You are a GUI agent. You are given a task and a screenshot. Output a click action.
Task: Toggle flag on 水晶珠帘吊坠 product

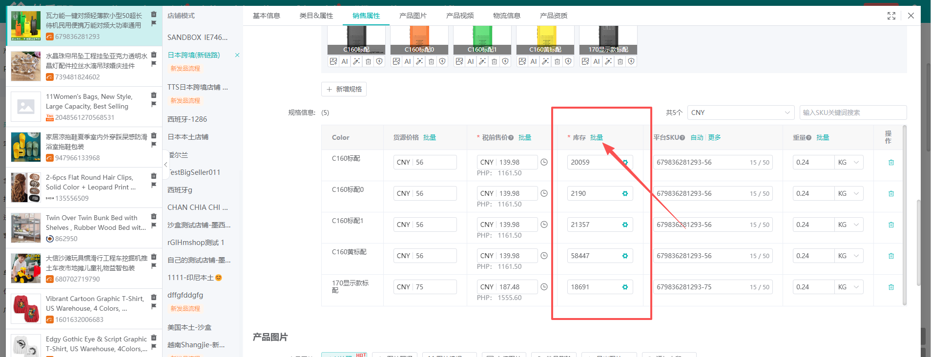coord(154,64)
